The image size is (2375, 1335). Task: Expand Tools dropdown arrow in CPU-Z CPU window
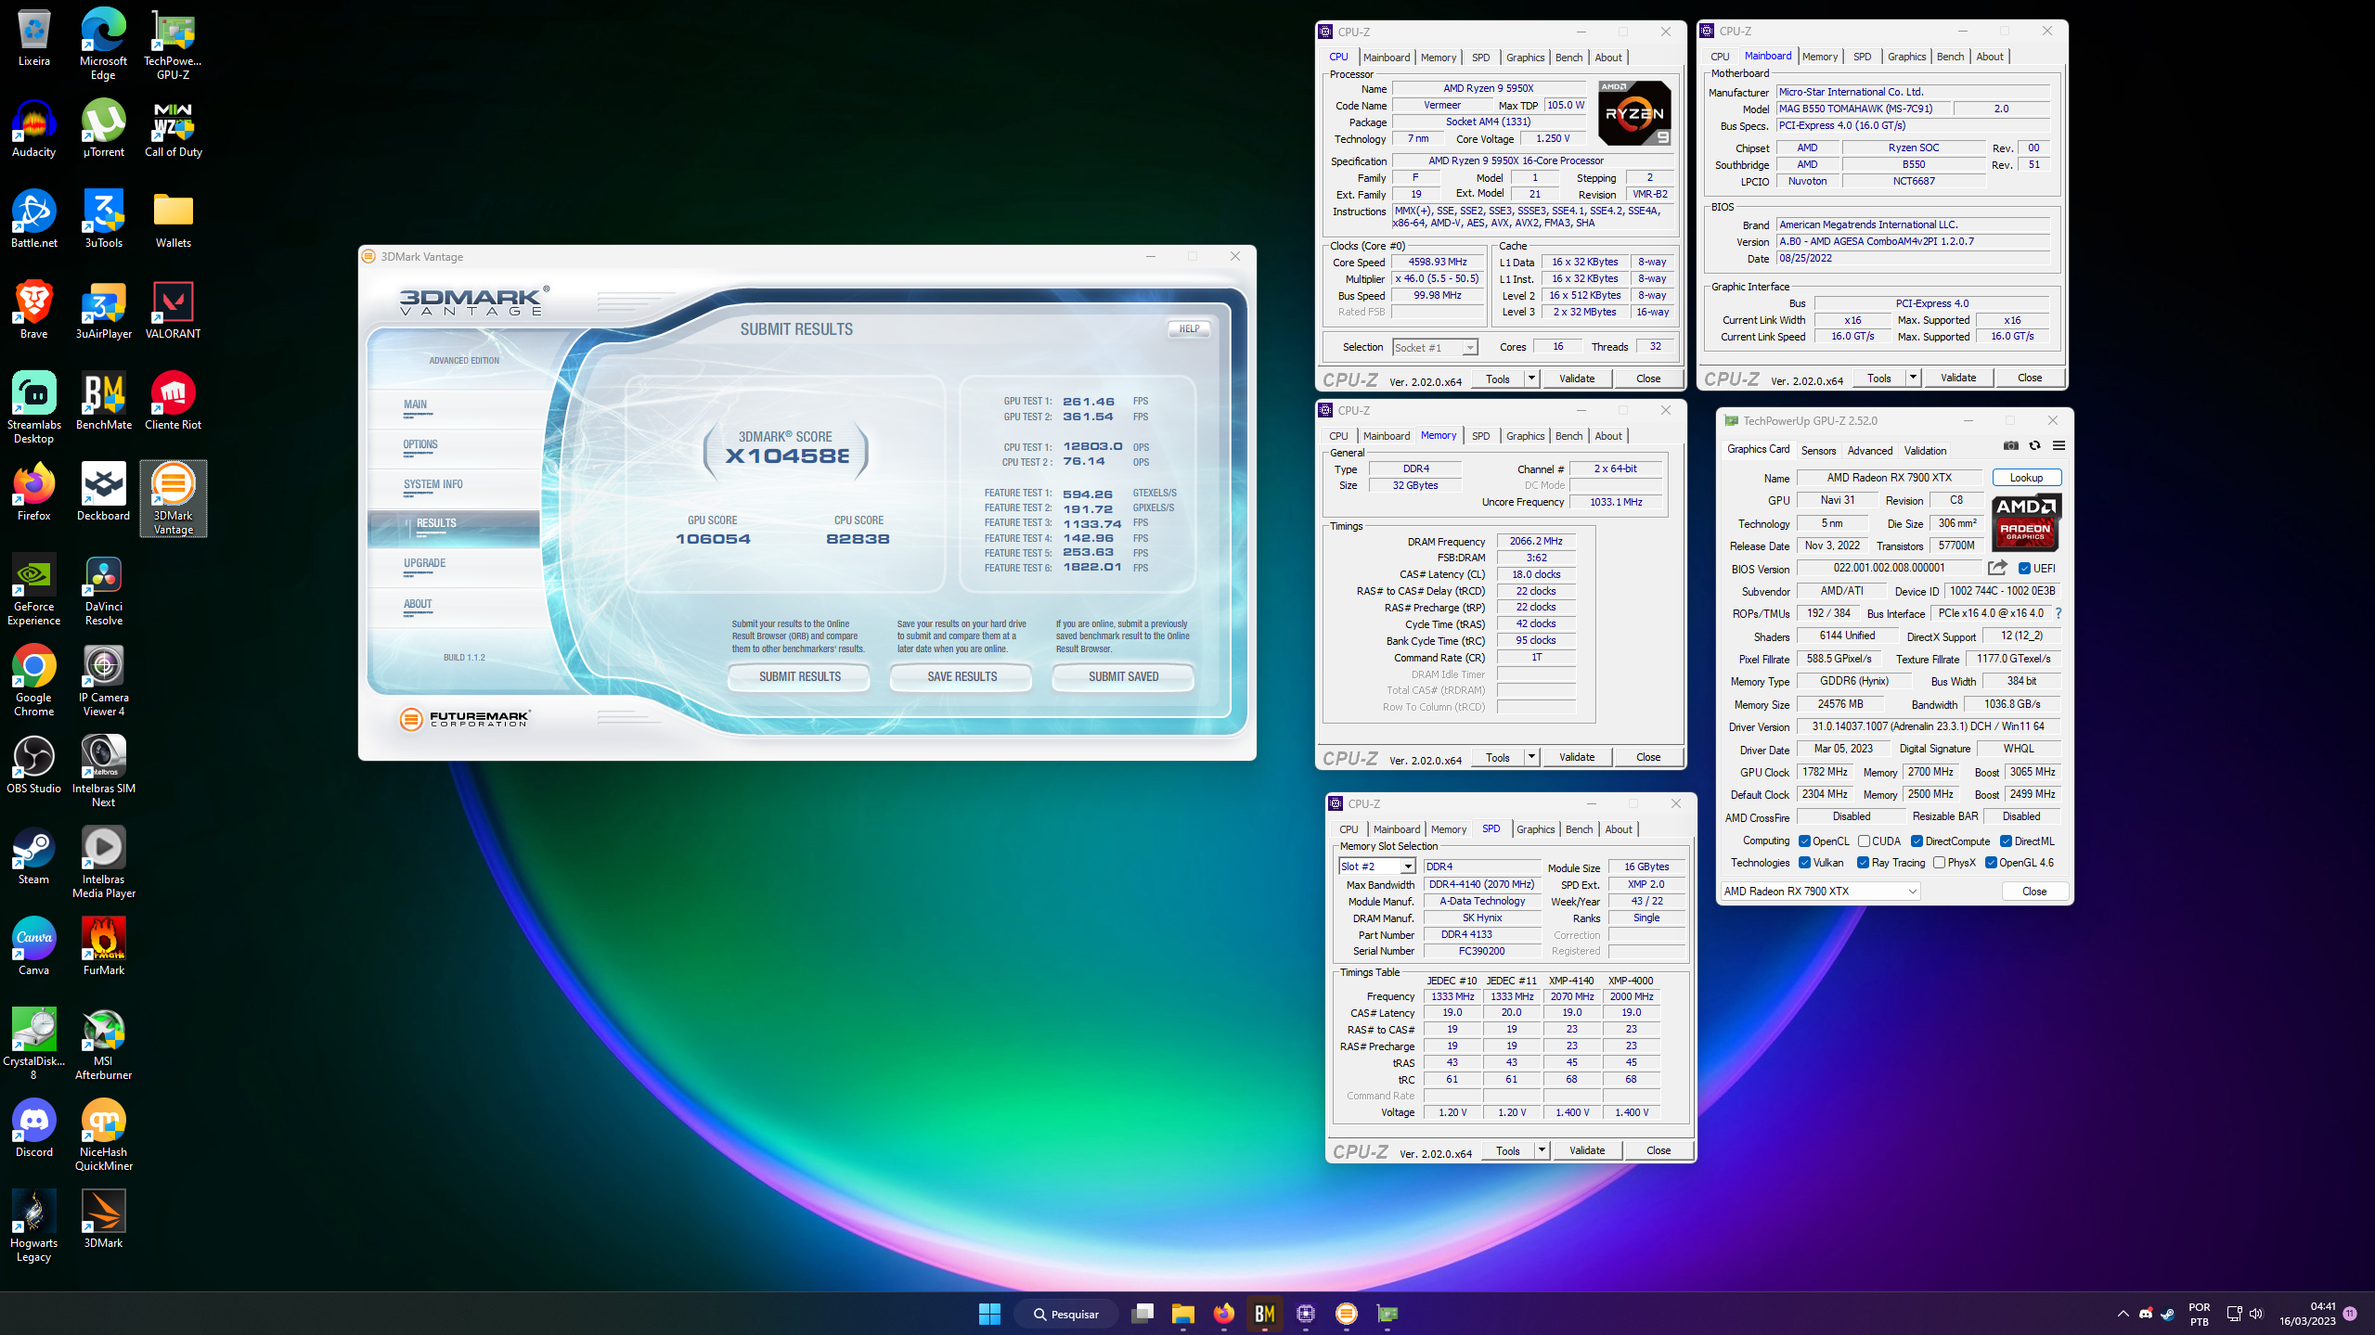point(1531,379)
